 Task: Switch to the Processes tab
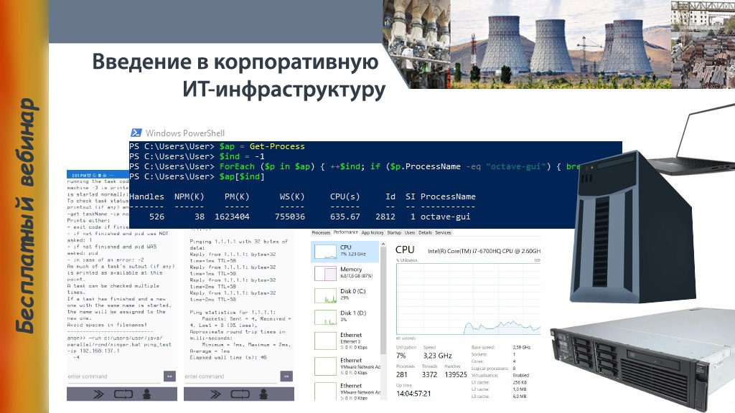[321, 233]
